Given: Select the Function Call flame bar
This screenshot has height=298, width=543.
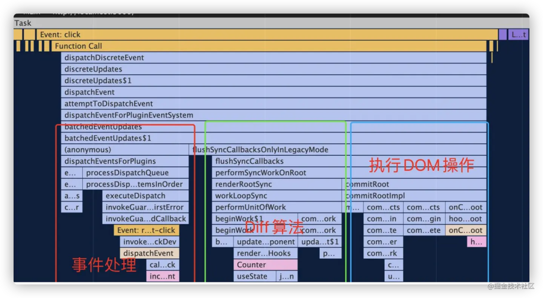Looking at the screenshot, I should tap(268, 46).
